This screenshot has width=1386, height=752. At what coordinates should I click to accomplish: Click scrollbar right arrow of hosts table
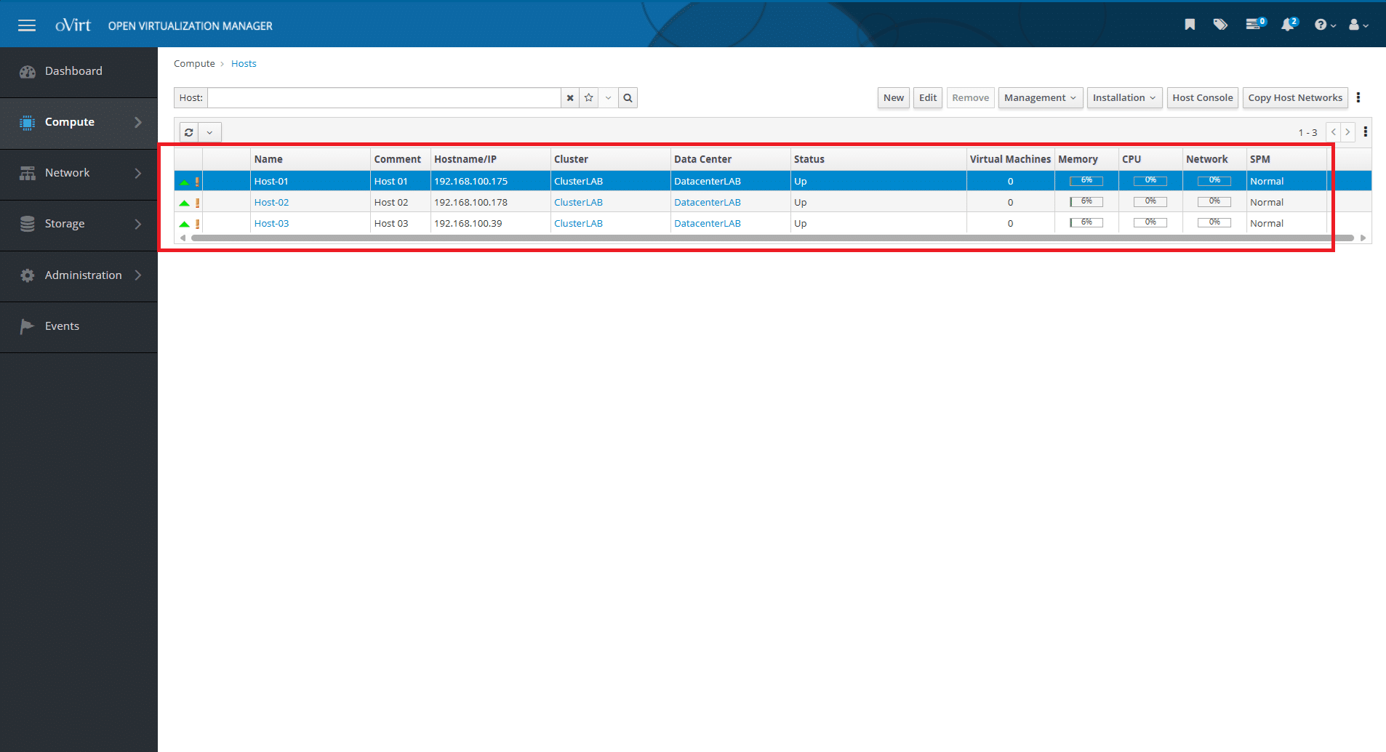(1363, 238)
